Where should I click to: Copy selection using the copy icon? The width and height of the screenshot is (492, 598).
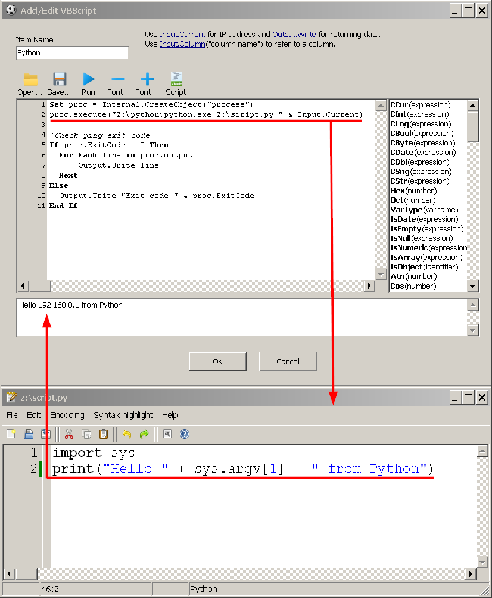(x=86, y=434)
